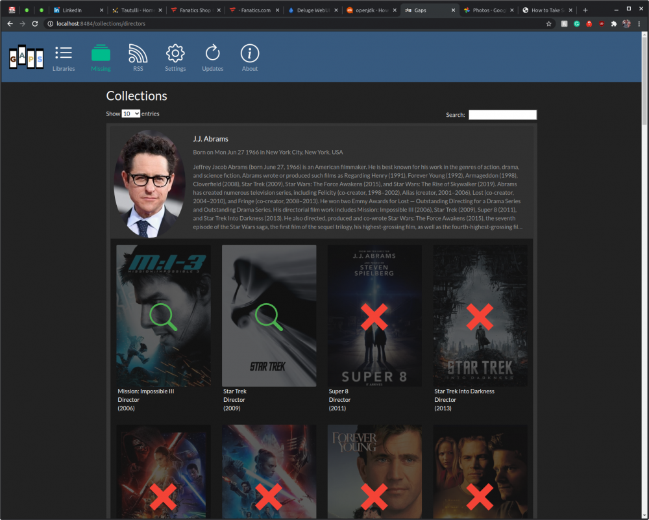Screen dimensions: 649x520
Task: Close the Gaps tab
Action: 453,10
